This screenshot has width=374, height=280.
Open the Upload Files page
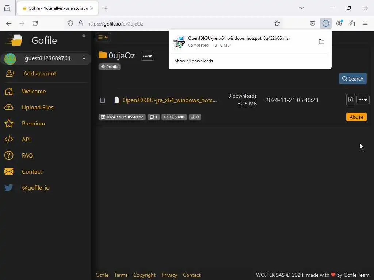point(38,108)
